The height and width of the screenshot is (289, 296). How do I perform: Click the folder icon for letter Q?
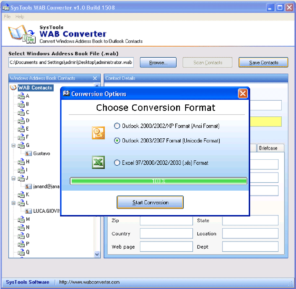[21, 252]
